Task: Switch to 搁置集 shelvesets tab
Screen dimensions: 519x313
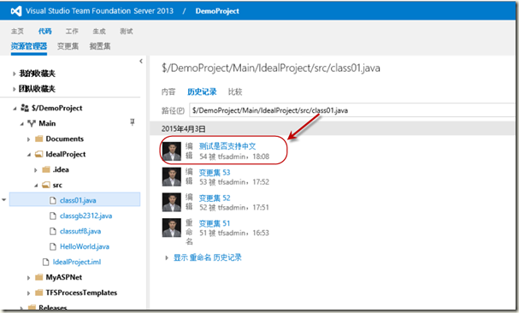Action: point(100,46)
